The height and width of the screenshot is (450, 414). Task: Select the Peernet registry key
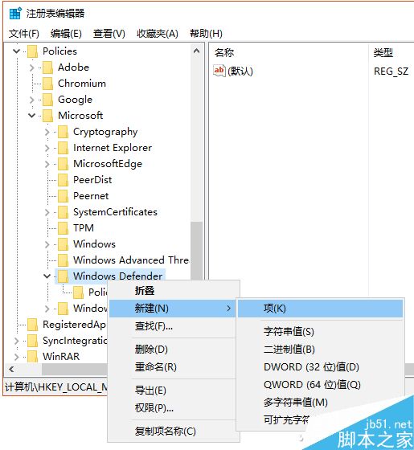coord(91,196)
